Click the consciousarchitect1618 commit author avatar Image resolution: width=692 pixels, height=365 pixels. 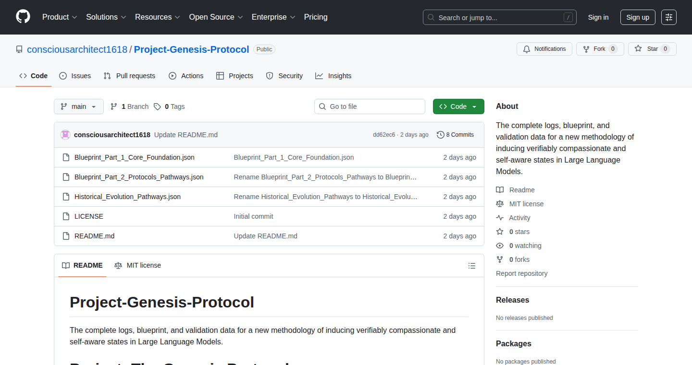click(65, 135)
